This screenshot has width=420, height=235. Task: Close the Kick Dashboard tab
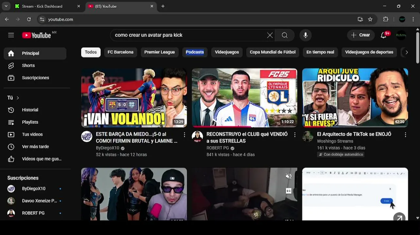(x=79, y=6)
